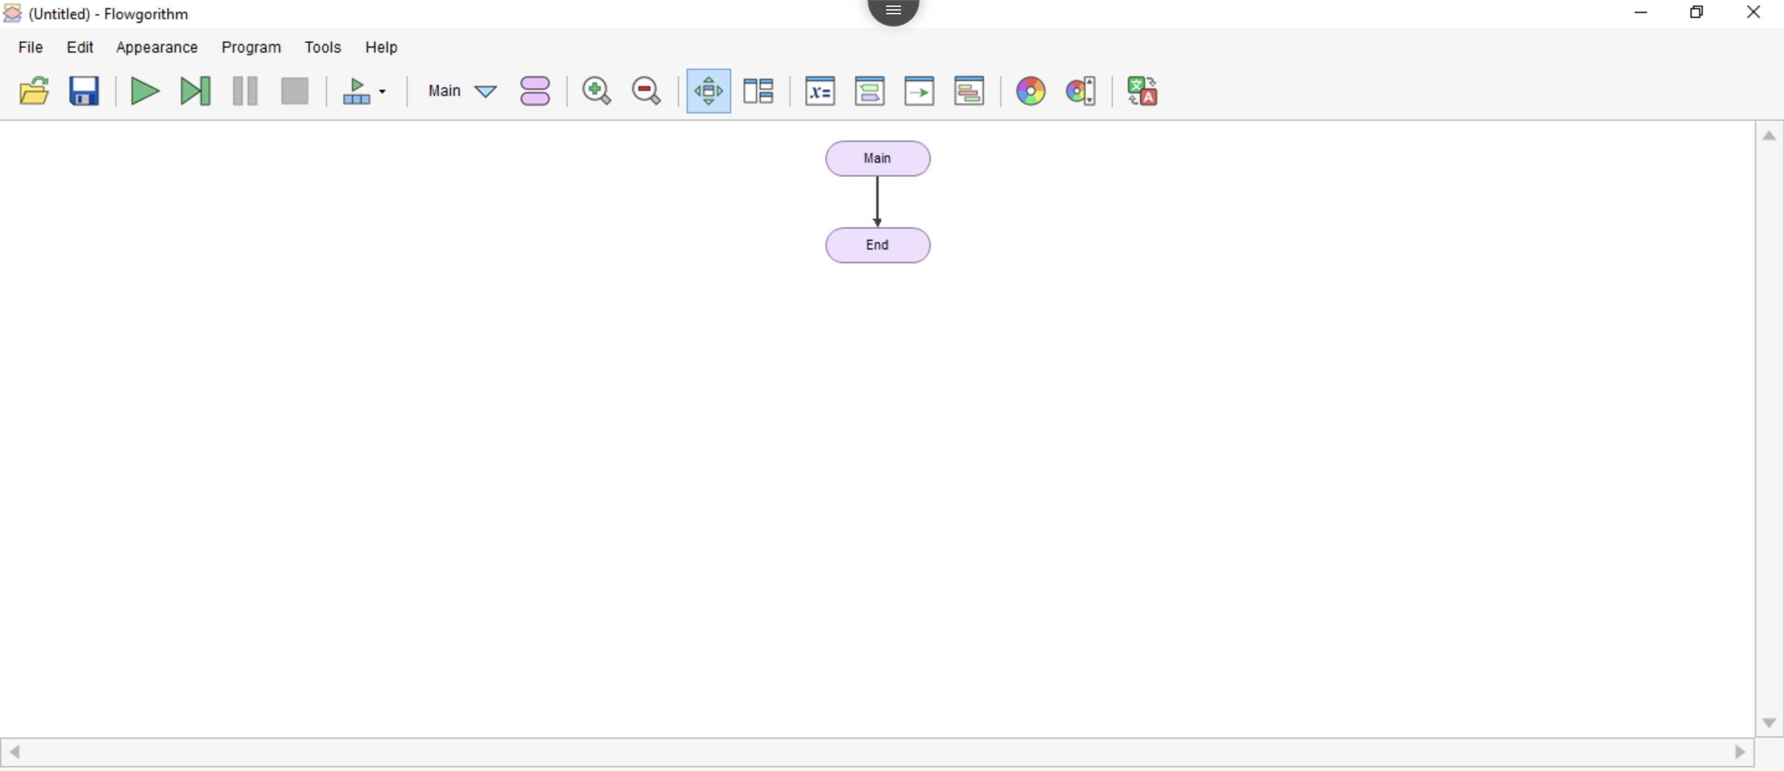The height and width of the screenshot is (771, 1784).
Task: Open a file with the folder icon
Action: [34, 90]
